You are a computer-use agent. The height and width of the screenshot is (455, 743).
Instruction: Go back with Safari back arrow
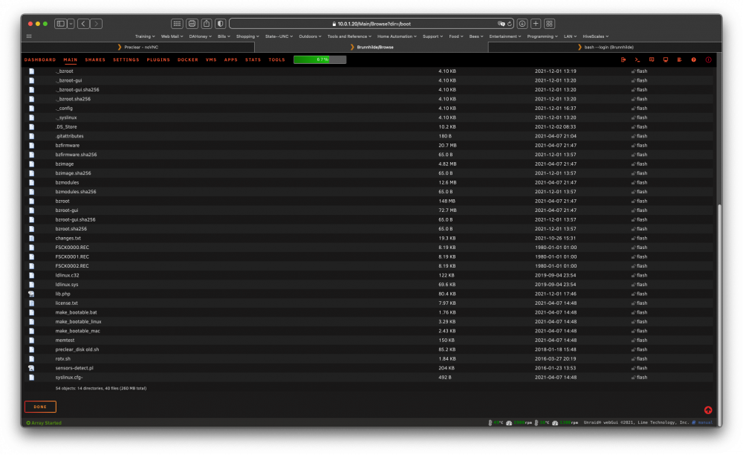click(x=83, y=24)
